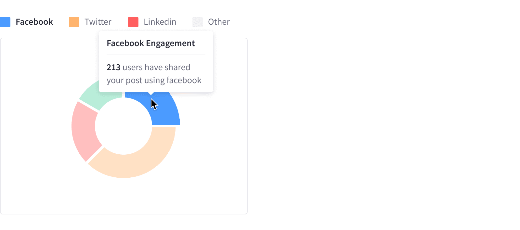The width and height of the screenshot is (520, 230).
Task: Click the divider line inside the tooltip
Action: click(156, 55)
